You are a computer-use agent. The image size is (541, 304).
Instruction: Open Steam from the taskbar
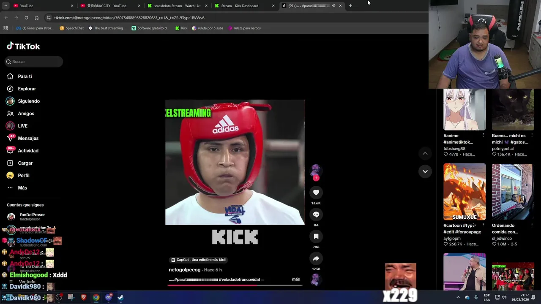120,298
